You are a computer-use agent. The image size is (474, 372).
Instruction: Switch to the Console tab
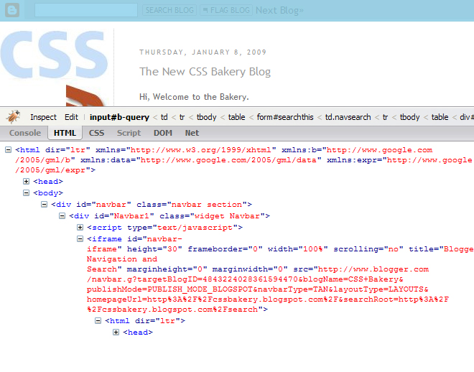[x=25, y=133]
